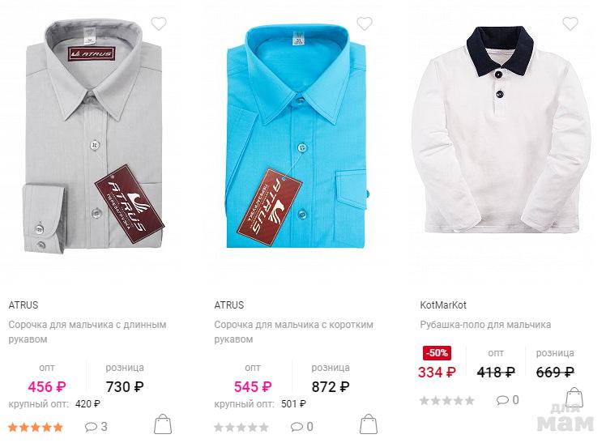
Task: Open blue short-sleeve shirt product image
Action: click(x=297, y=136)
